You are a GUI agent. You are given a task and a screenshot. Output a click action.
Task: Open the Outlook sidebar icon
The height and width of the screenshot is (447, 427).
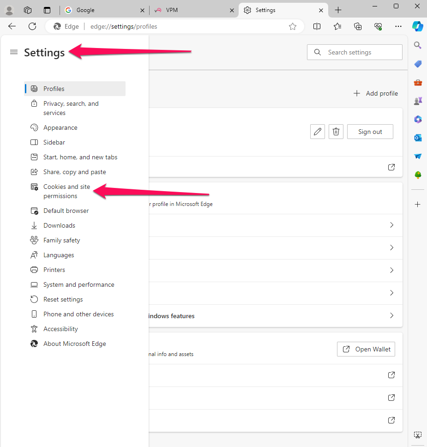pos(418,138)
